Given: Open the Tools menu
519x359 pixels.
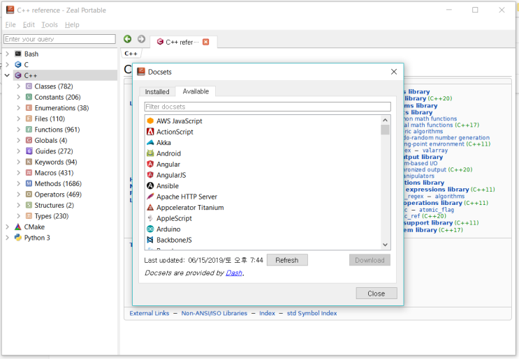Looking at the screenshot, I should [x=50, y=25].
